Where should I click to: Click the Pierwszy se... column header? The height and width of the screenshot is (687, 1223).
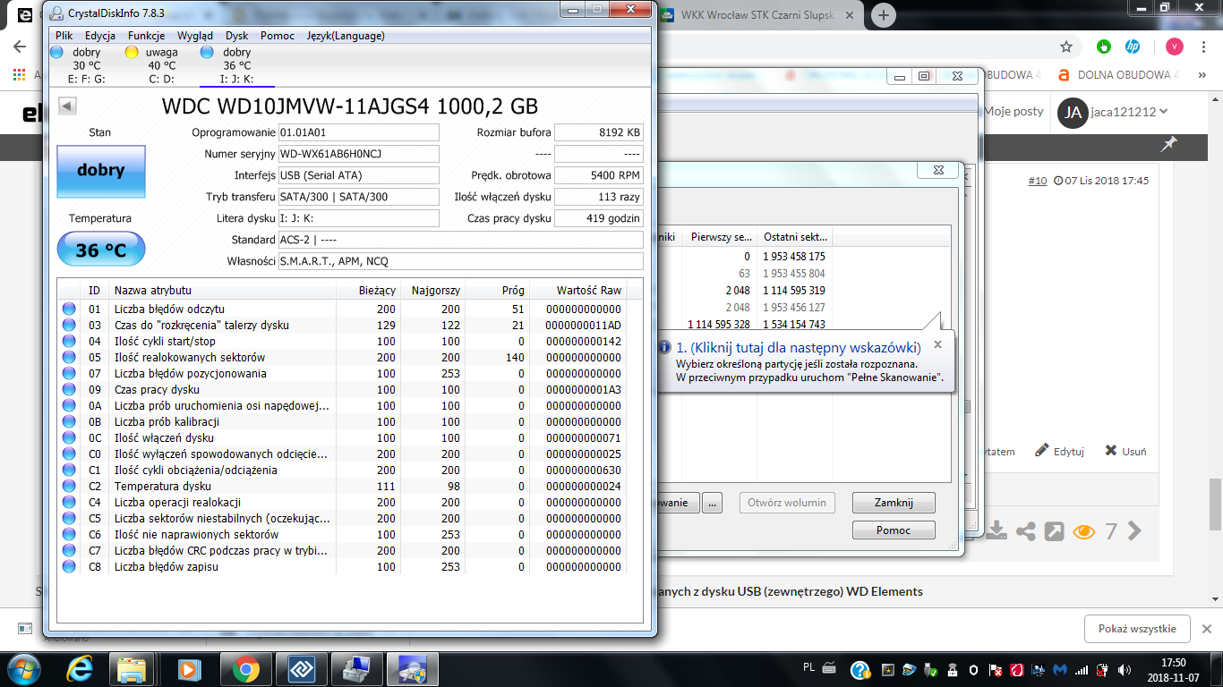pyautogui.click(x=721, y=237)
